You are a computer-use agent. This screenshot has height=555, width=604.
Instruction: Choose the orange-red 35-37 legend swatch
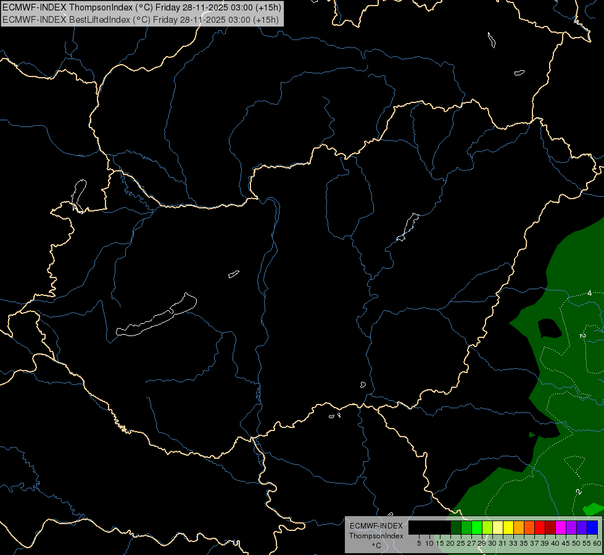point(529,527)
